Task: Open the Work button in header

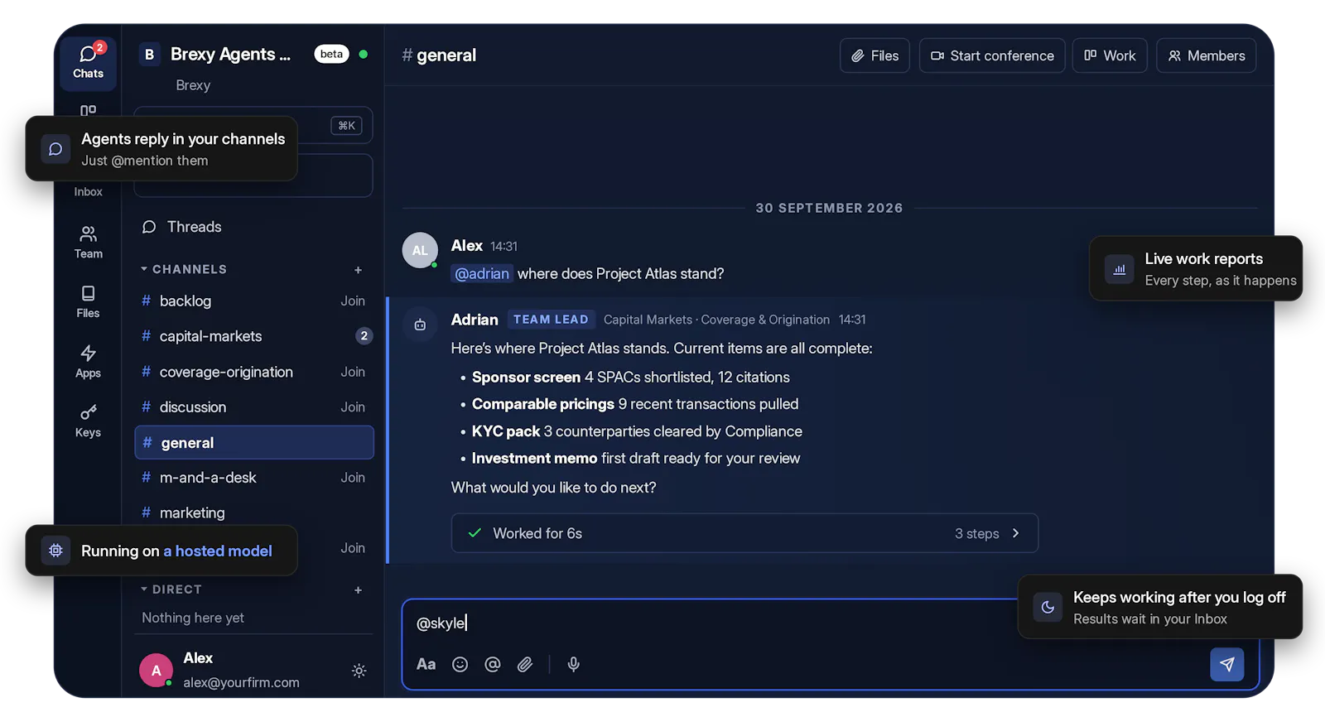Action: coord(1110,55)
